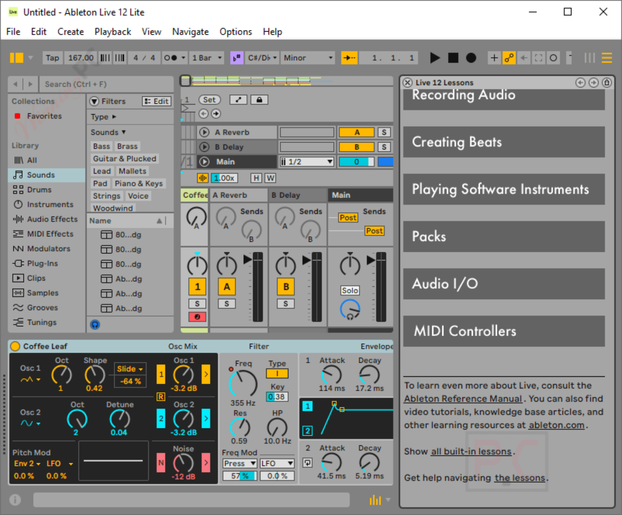Open the Ableton Reference Manual link

463,398
